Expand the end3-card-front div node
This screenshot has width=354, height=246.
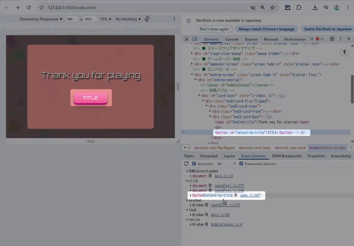click(x=210, y=111)
